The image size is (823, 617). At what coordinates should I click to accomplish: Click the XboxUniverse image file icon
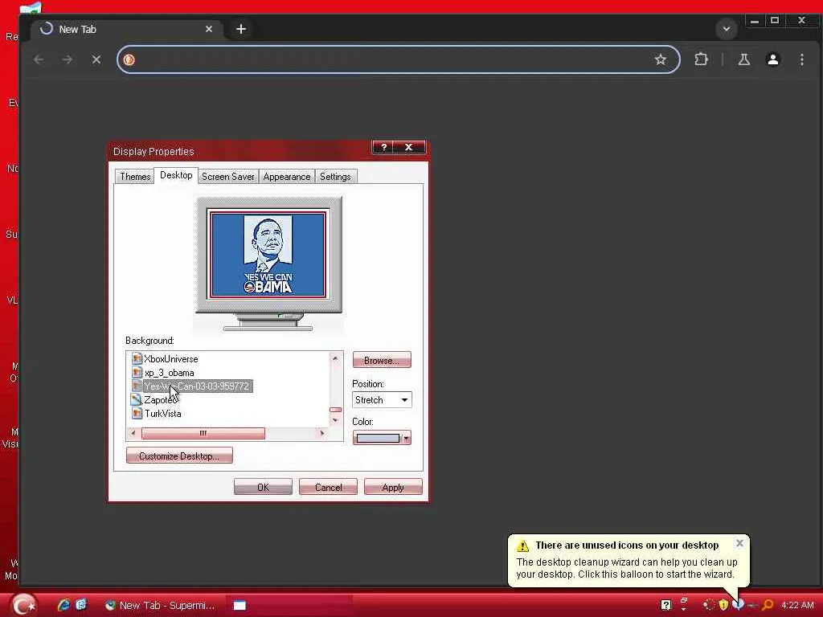(x=137, y=358)
